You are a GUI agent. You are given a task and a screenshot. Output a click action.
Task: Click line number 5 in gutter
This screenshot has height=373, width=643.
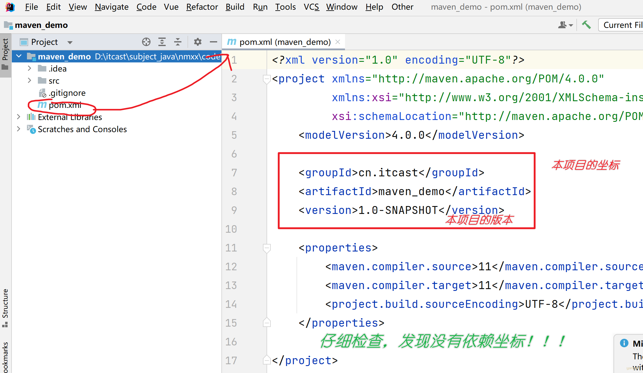click(x=234, y=135)
